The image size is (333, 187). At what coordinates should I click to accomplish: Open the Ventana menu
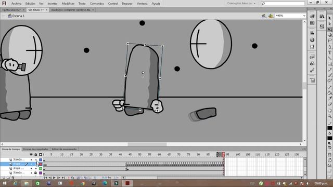tap(142, 4)
